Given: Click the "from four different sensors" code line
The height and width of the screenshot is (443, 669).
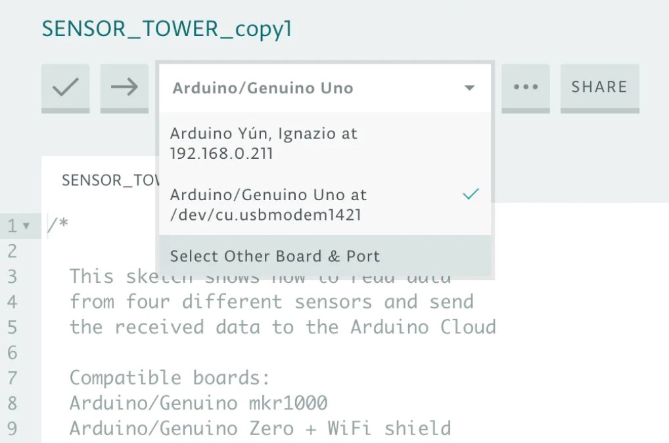Looking at the screenshot, I should tap(271, 302).
